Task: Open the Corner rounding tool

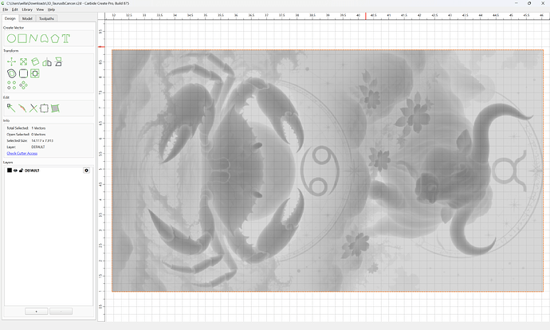Action: click(23, 73)
